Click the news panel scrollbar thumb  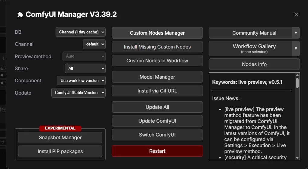[x=297, y=83]
